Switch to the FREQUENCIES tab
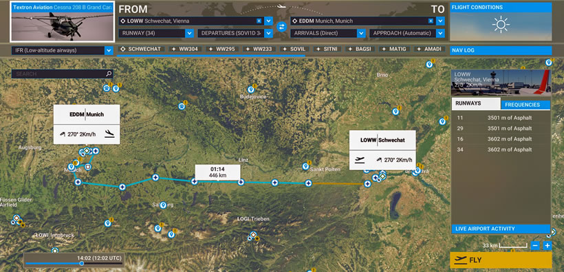 525,105
